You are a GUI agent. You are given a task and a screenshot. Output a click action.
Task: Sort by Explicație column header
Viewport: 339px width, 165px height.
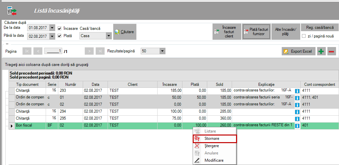(x=266, y=84)
